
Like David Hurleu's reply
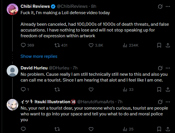click(x=91, y=89)
